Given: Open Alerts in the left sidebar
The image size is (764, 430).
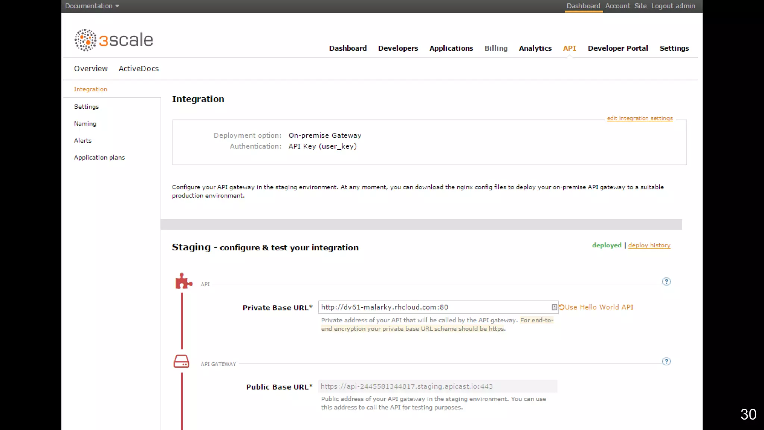Looking at the screenshot, I should pos(82,141).
